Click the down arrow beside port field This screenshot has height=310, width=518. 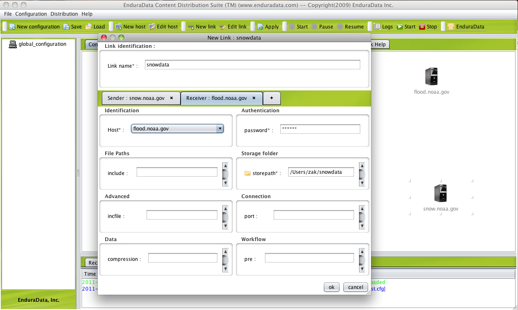coord(362,226)
